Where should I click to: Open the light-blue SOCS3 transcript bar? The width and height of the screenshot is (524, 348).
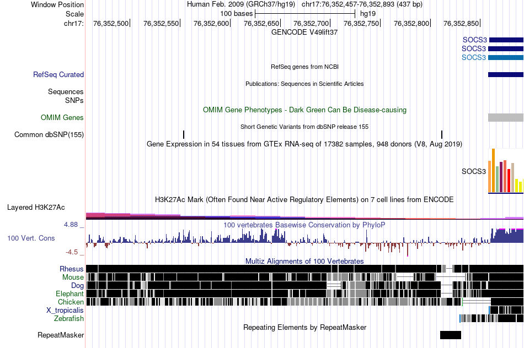[506, 58]
